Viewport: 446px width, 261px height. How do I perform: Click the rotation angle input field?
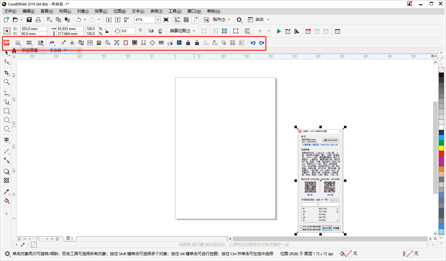[128, 31]
